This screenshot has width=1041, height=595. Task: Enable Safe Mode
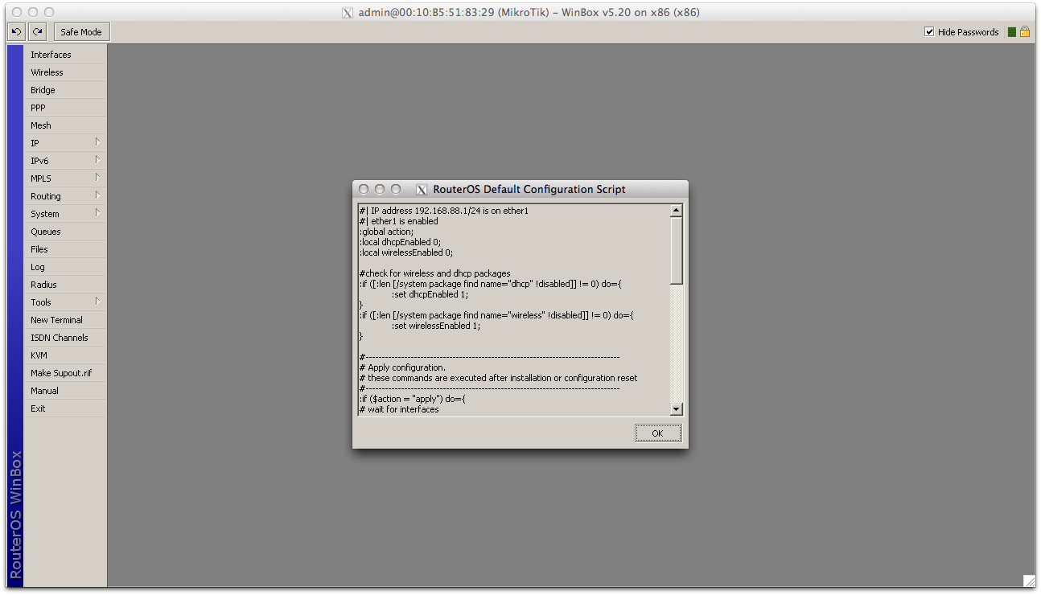pyautogui.click(x=81, y=32)
